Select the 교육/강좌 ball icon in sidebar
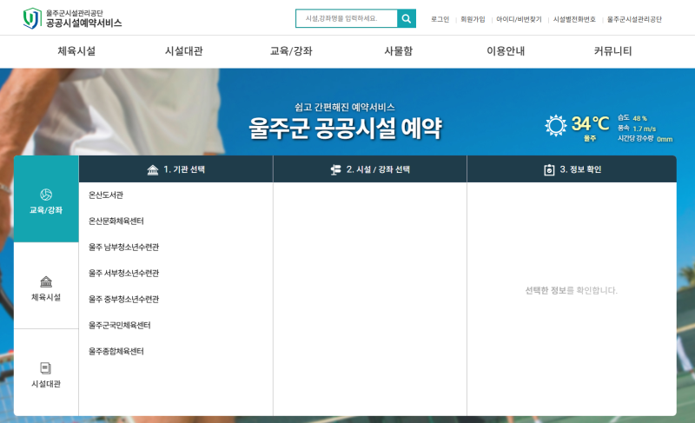 pos(46,195)
